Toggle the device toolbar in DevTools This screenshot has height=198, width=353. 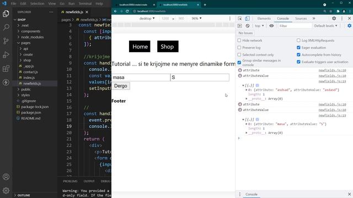click(247, 18)
